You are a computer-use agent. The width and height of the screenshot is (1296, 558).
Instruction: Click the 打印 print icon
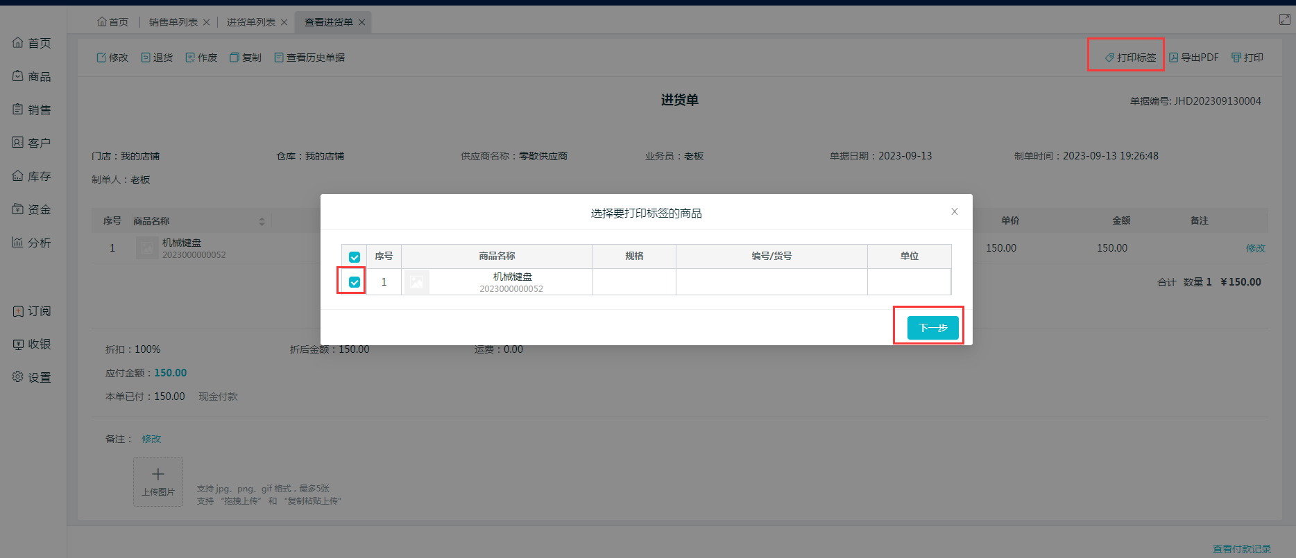pyautogui.click(x=1236, y=58)
